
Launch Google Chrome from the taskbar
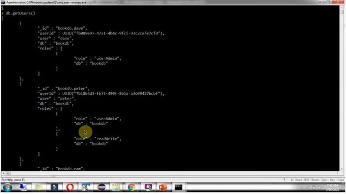[x=131, y=187]
